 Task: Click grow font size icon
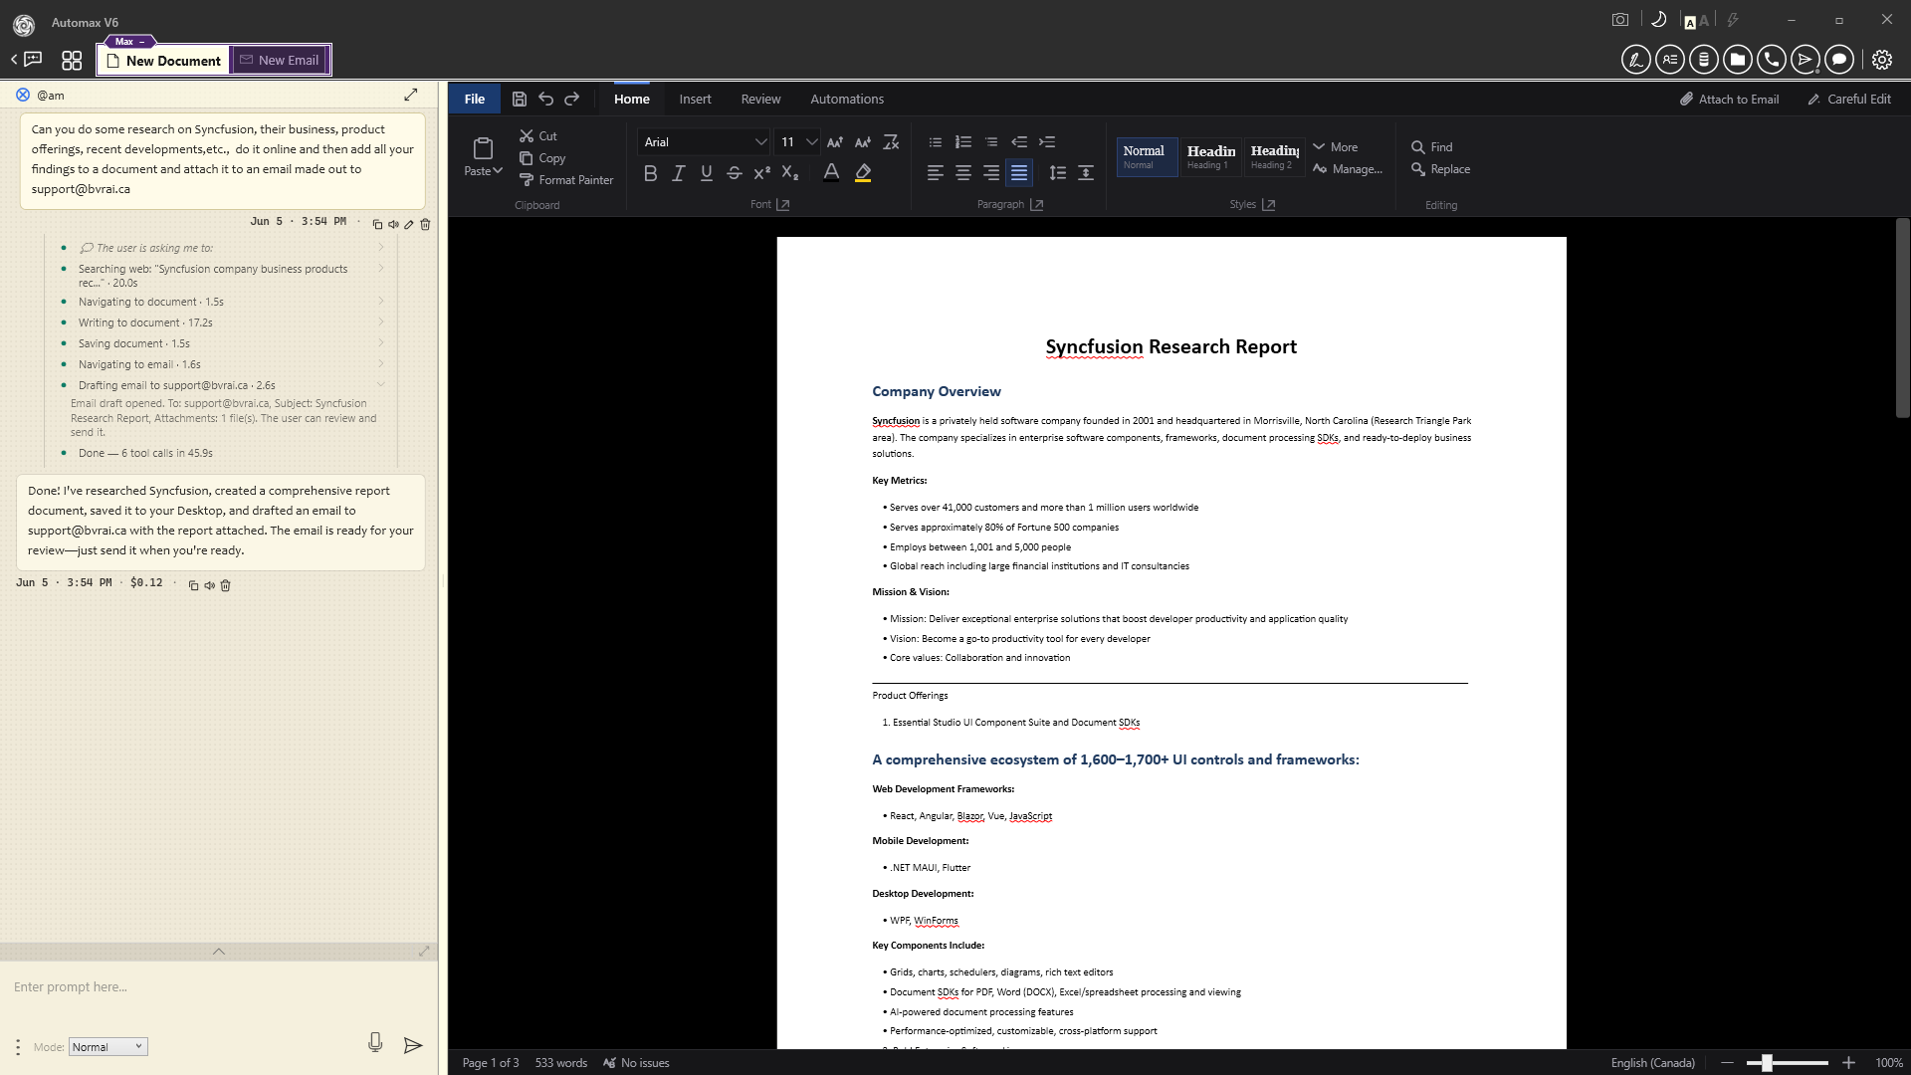point(835,142)
